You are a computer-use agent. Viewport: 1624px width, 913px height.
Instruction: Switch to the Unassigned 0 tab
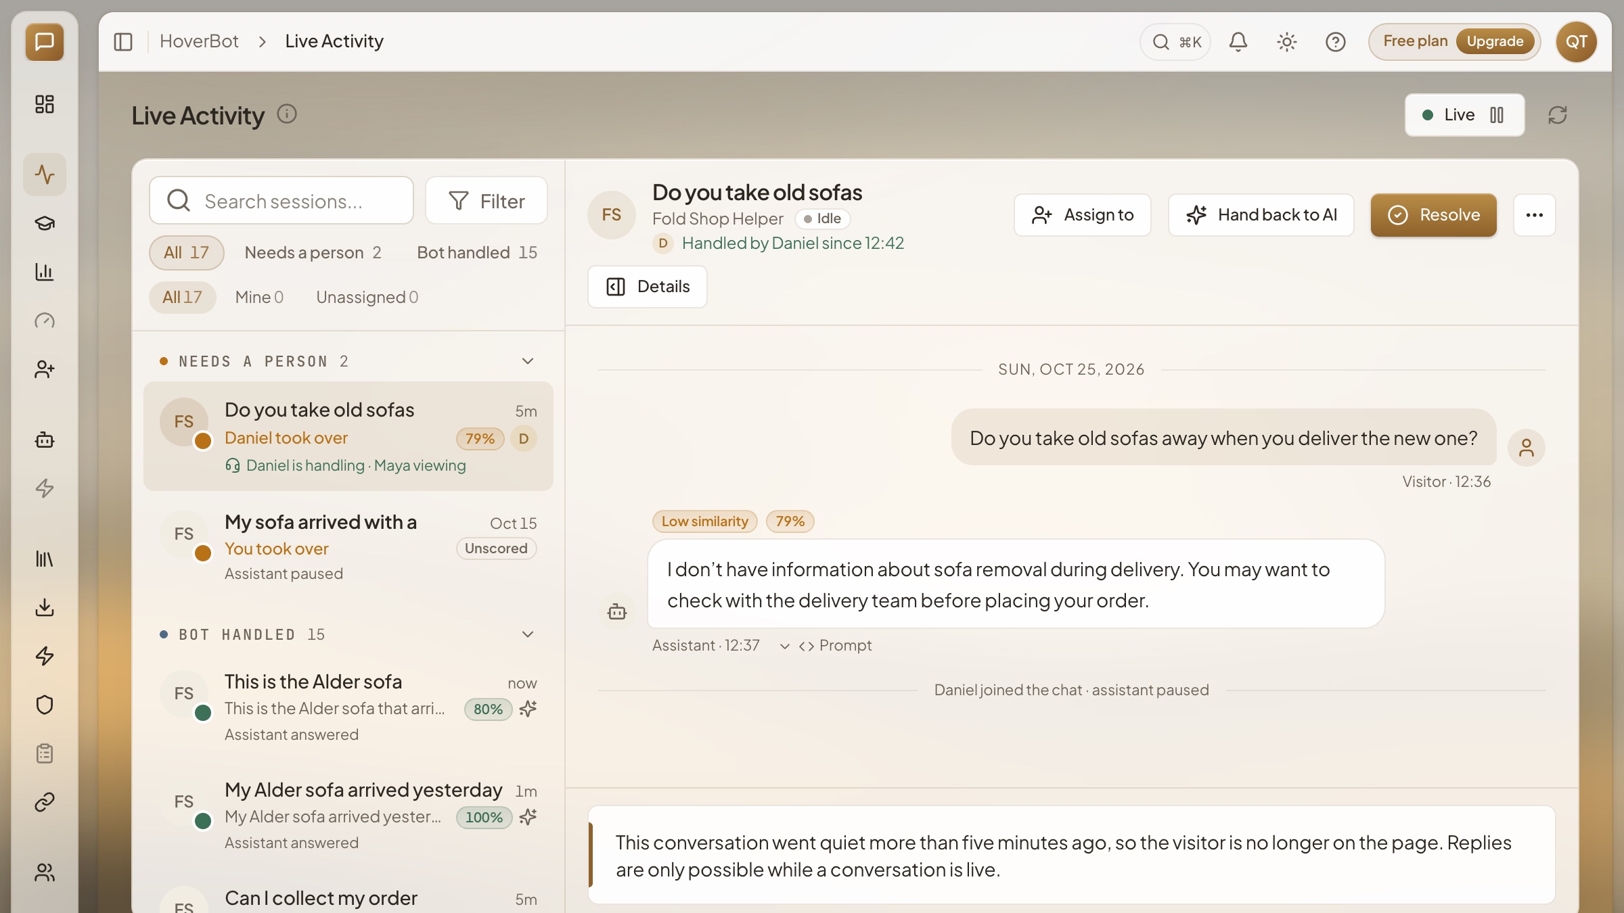367,298
